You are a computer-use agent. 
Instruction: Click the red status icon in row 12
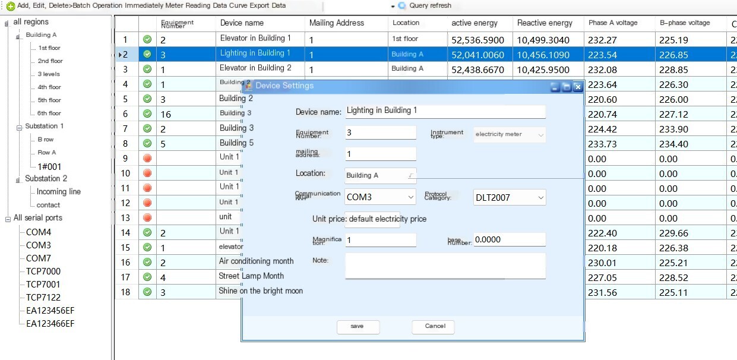click(147, 203)
